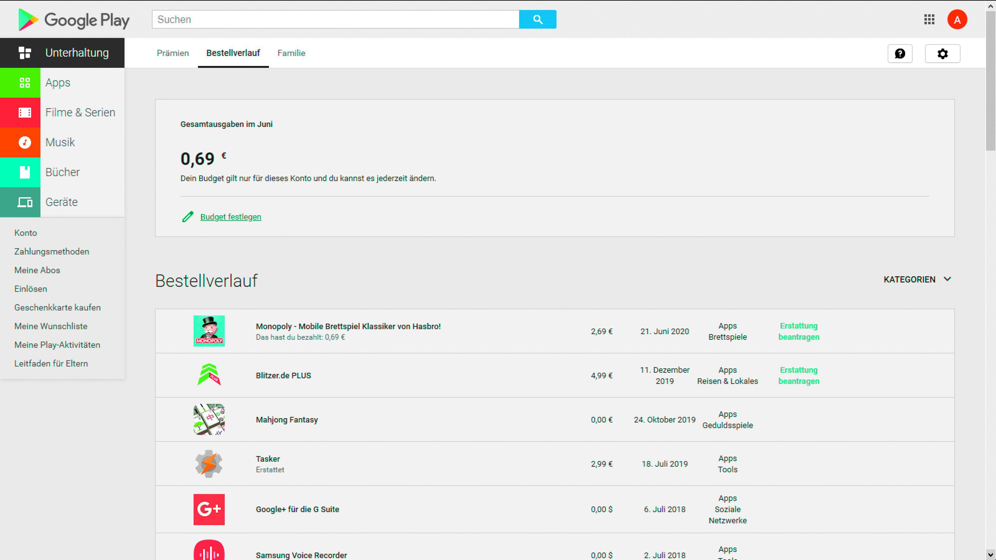The height and width of the screenshot is (560, 996).
Task: Click the search magnifier icon
Action: [538, 19]
